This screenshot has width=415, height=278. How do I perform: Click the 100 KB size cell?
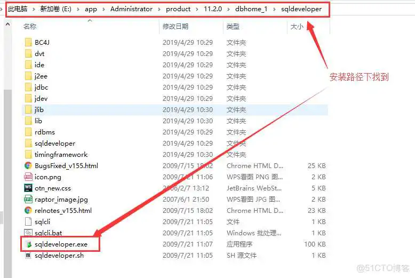(x=315, y=244)
